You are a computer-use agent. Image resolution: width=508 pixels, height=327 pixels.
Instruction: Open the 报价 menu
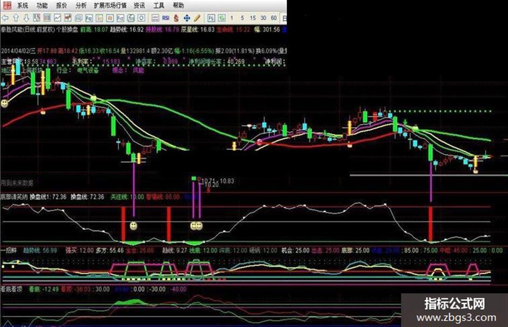click(x=62, y=5)
